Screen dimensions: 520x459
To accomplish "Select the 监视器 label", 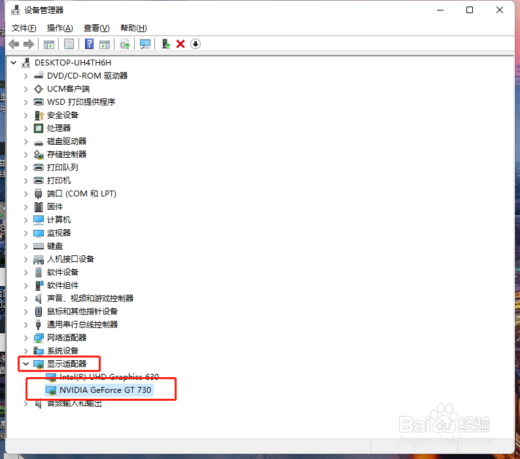I will 59,233.
